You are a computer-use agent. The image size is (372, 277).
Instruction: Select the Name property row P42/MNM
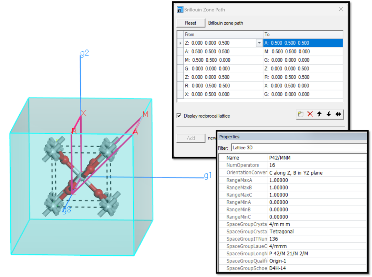pyautogui.click(x=292, y=158)
